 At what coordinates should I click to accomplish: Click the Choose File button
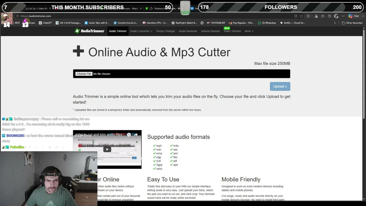point(84,74)
